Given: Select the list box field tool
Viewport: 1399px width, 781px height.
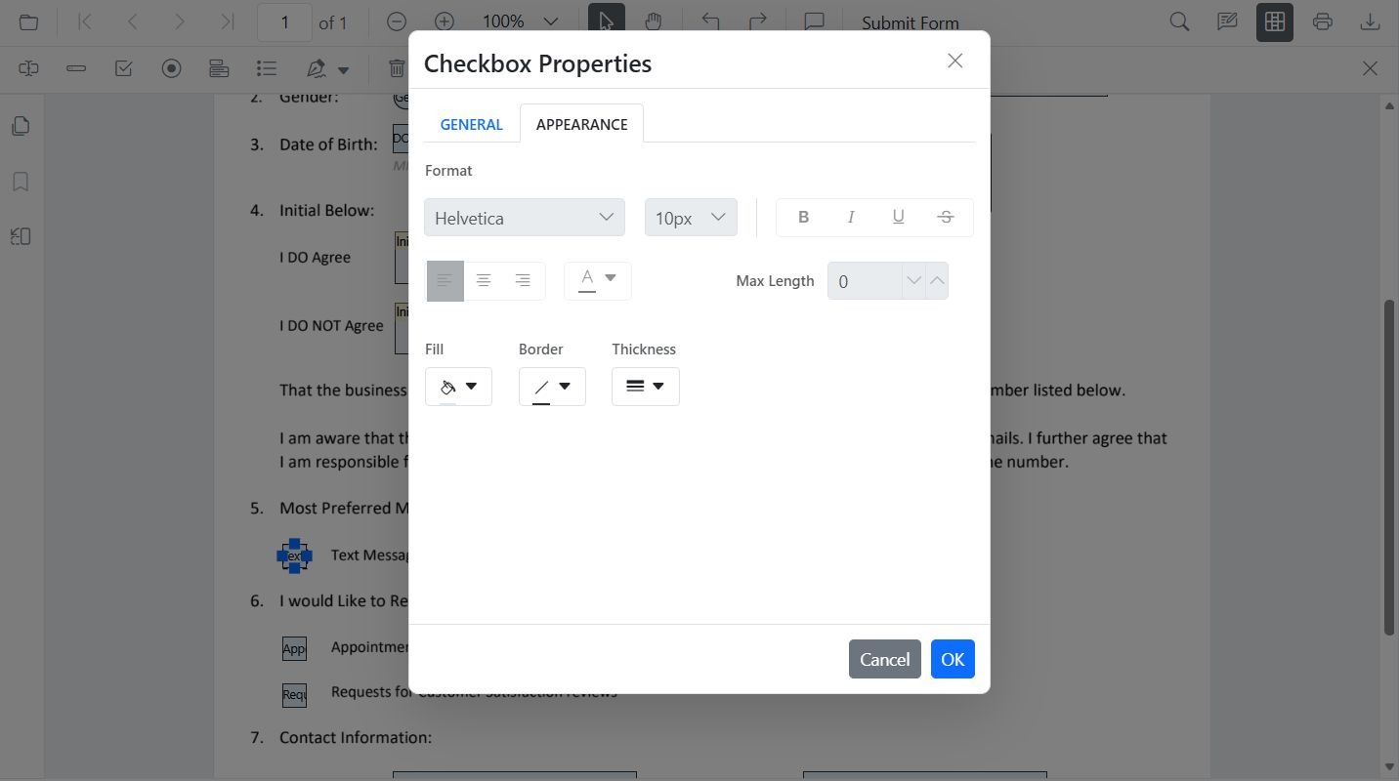Looking at the screenshot, I should [266, 67].
